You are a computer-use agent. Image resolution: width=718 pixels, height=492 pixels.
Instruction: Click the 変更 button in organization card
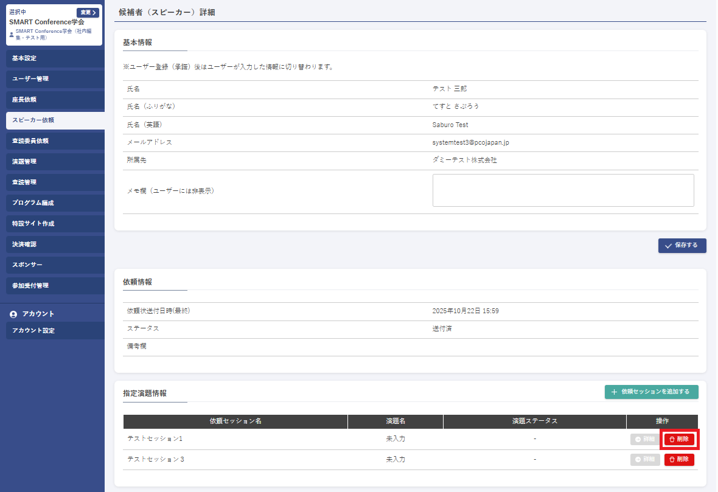[x=88, y=13]
